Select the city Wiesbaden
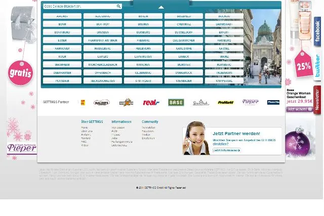324x216 pixels. [184, 81]
